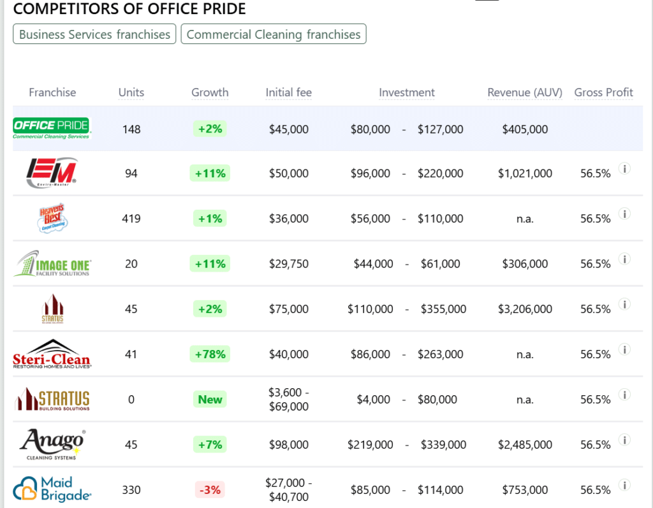Click the info icon in the Image One row
653x508 pixels.
(x=624, y=259)
